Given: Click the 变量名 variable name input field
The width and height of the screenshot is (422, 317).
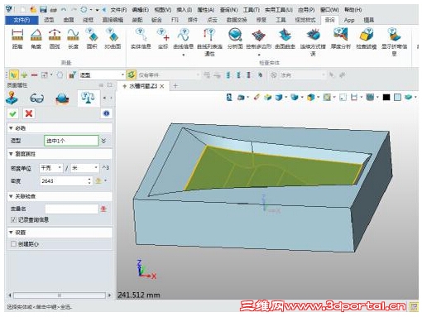Looking at the screenshot, I should 72,209.
